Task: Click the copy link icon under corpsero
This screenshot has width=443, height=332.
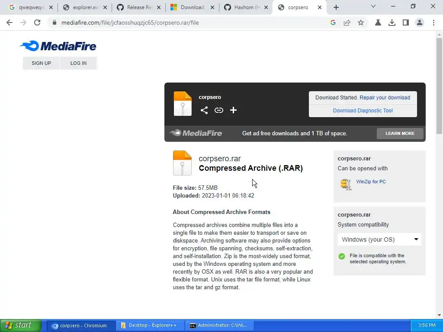Action: pyautogui.click(x=218, y=110)
